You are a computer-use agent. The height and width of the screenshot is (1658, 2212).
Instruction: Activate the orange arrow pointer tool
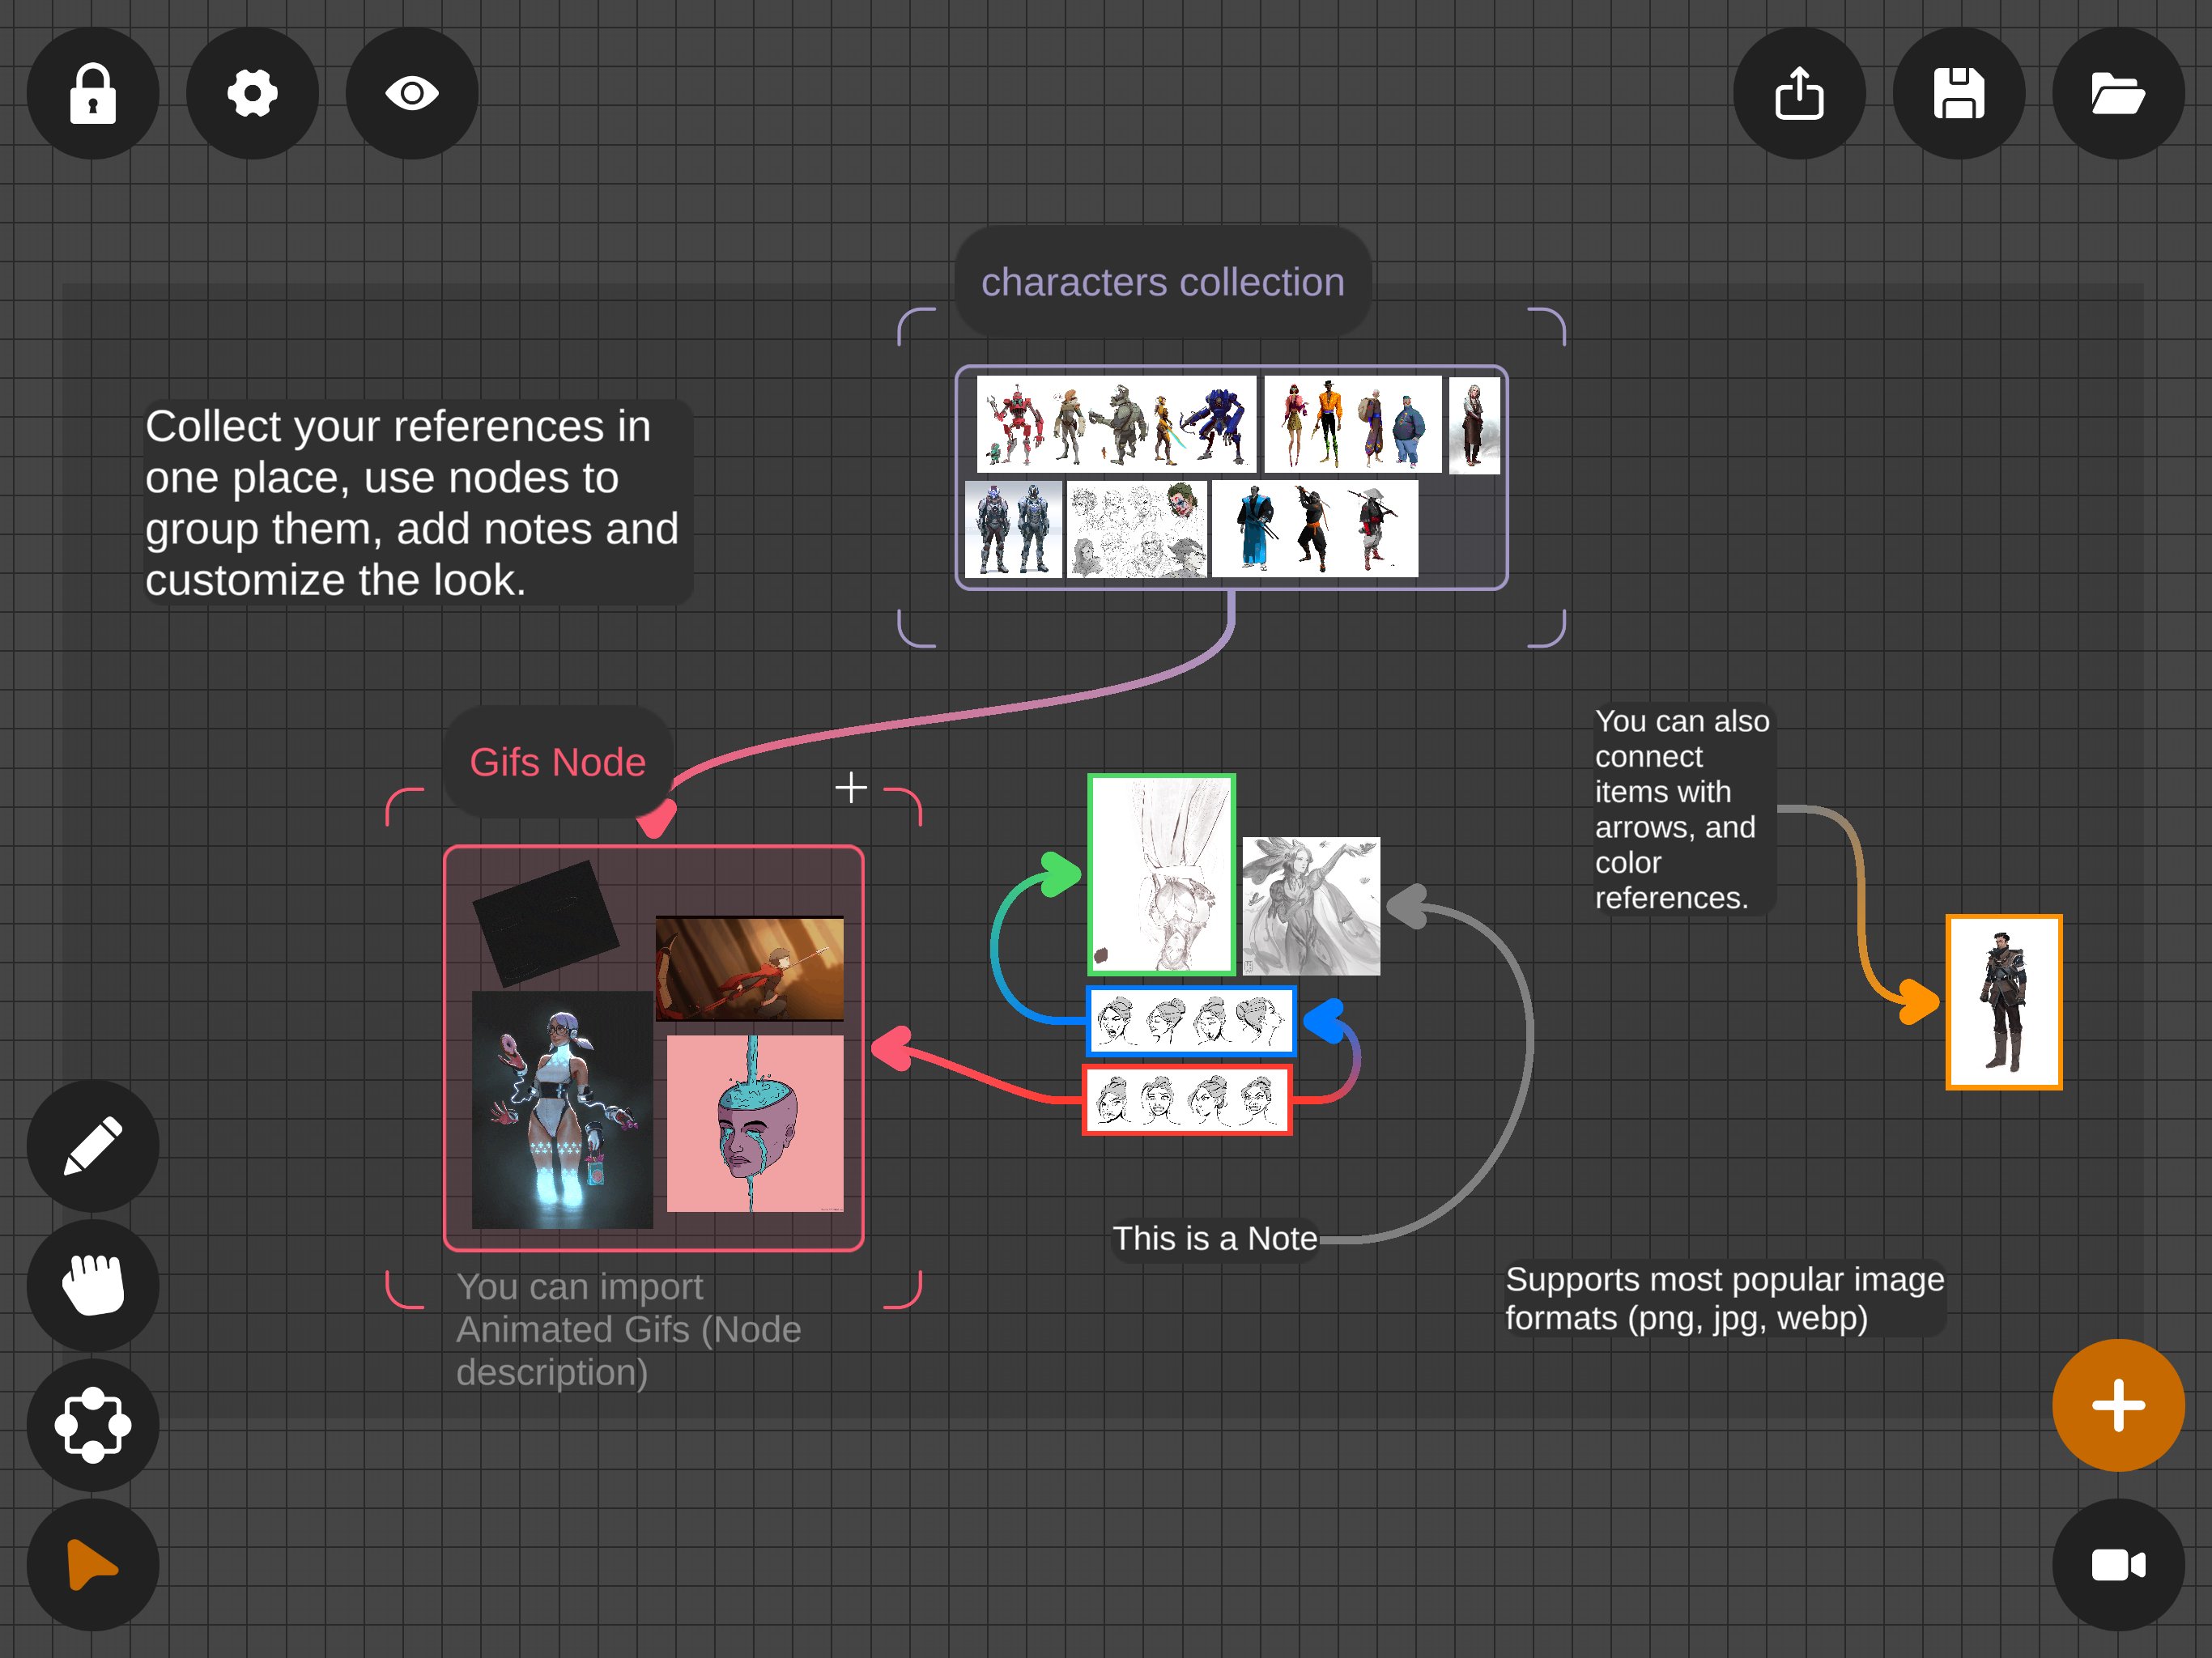[x=92, y=1565]
